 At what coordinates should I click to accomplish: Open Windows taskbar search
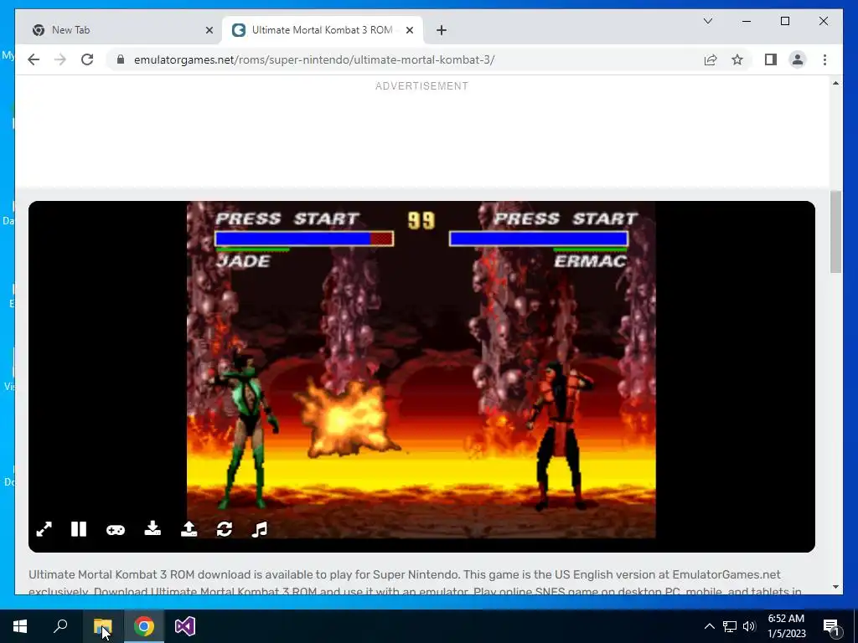(x=60, y=626)
